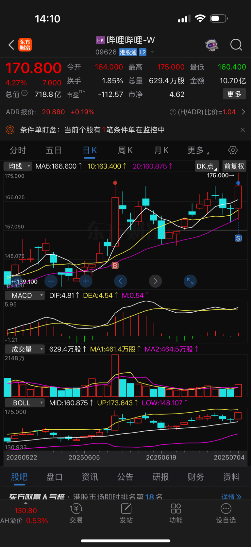
Task: Open the BOLL indicator dropdown
Action: 25,403
